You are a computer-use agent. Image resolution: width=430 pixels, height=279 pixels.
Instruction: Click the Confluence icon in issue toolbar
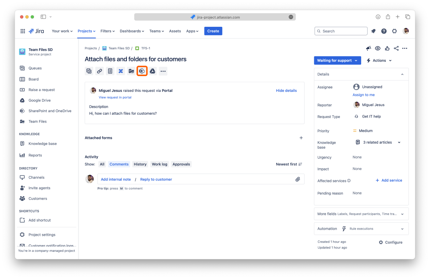pos(121,71)
